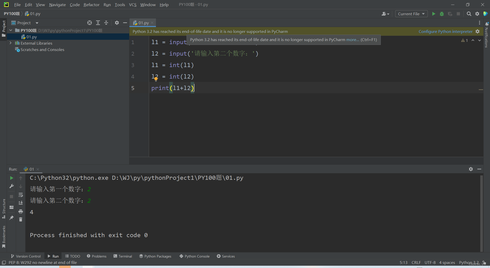Clear the console with the trash icon
The width and height of the screenshot is (490, 268).
point(21,219)
